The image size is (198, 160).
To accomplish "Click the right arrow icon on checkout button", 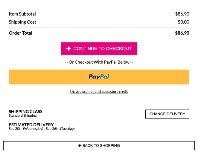I will point(68,48).
